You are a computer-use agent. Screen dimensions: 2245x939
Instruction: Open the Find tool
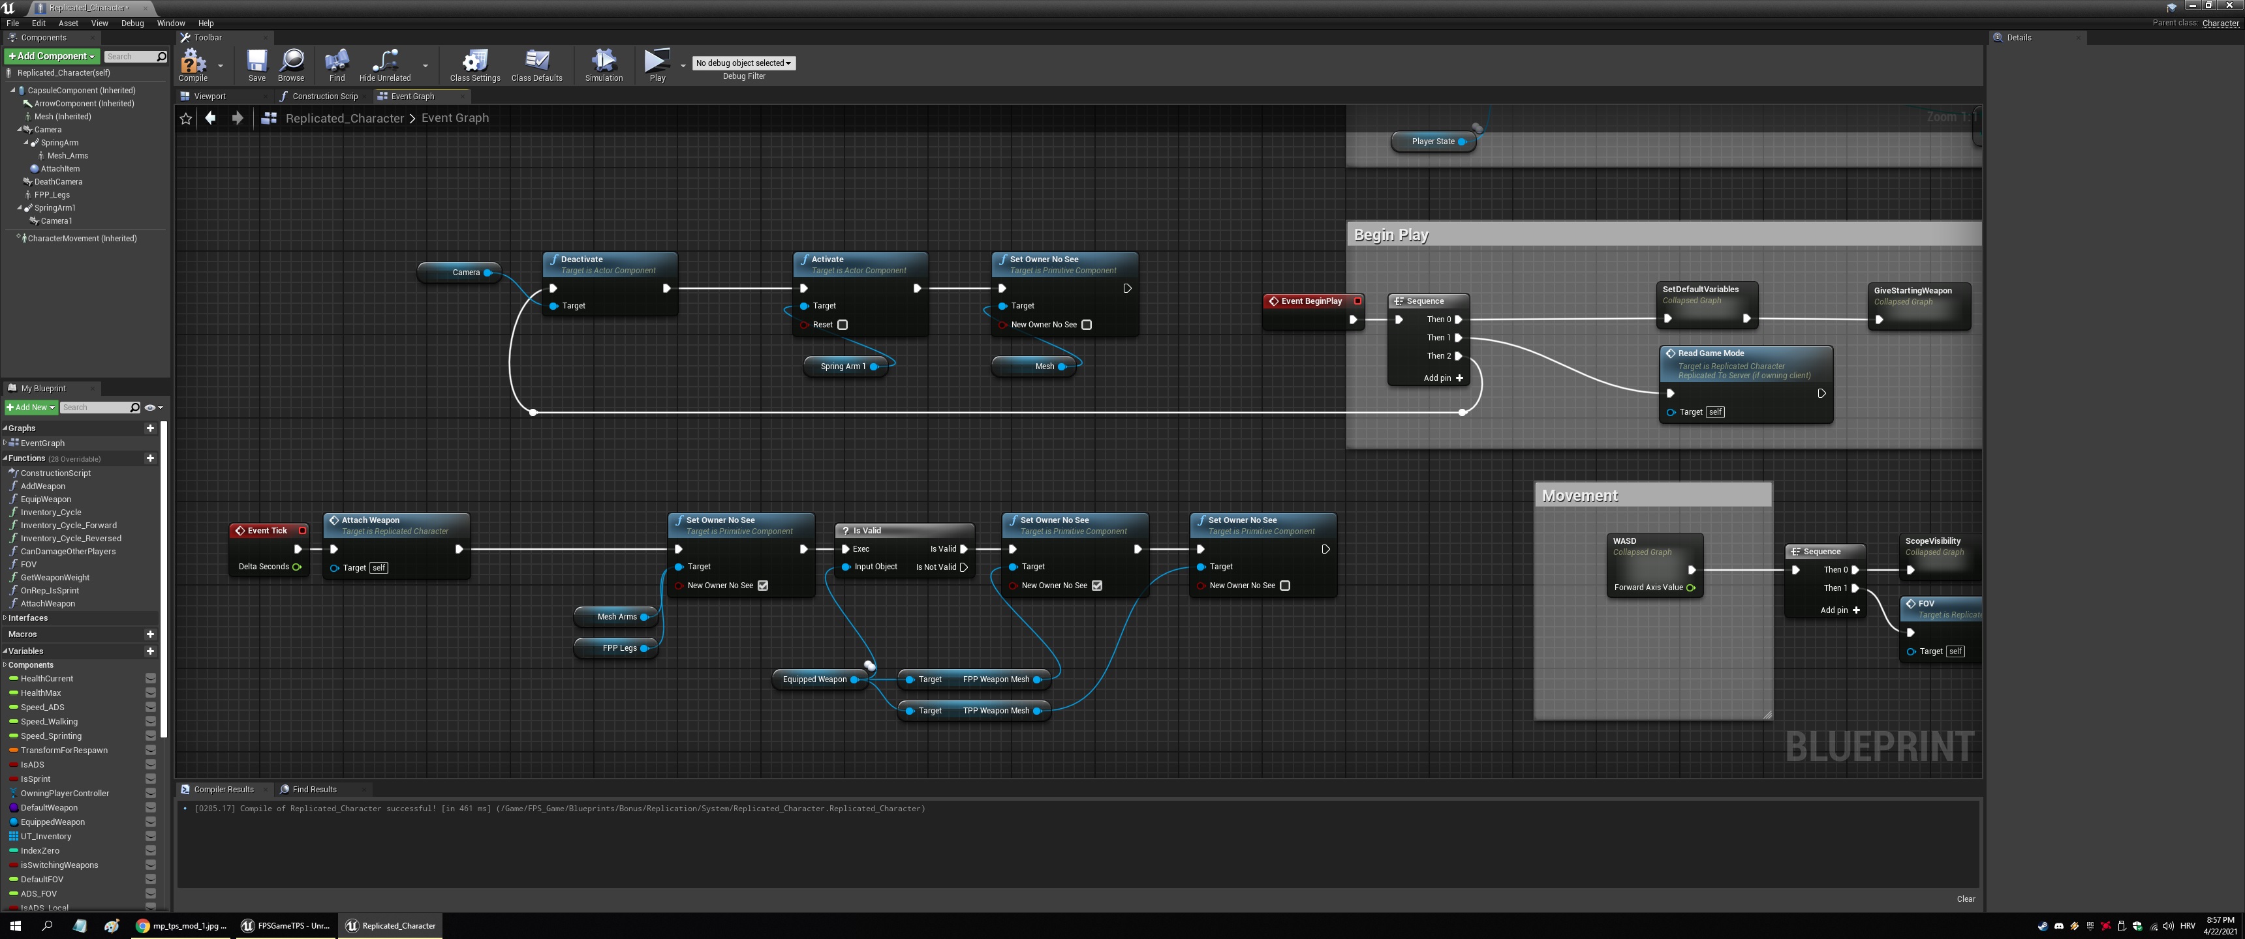336,65
